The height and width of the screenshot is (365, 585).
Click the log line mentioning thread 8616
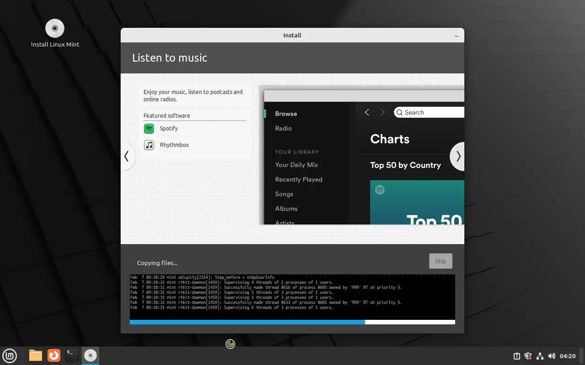[x=266, y=287]
